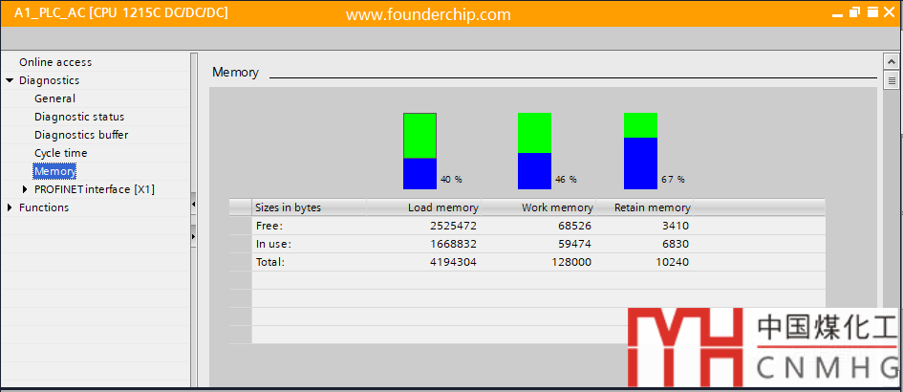The width and height of the screenshot is (903, 392).
Task: Click the free retain memory value 3410
Action: tap(676, 226)
